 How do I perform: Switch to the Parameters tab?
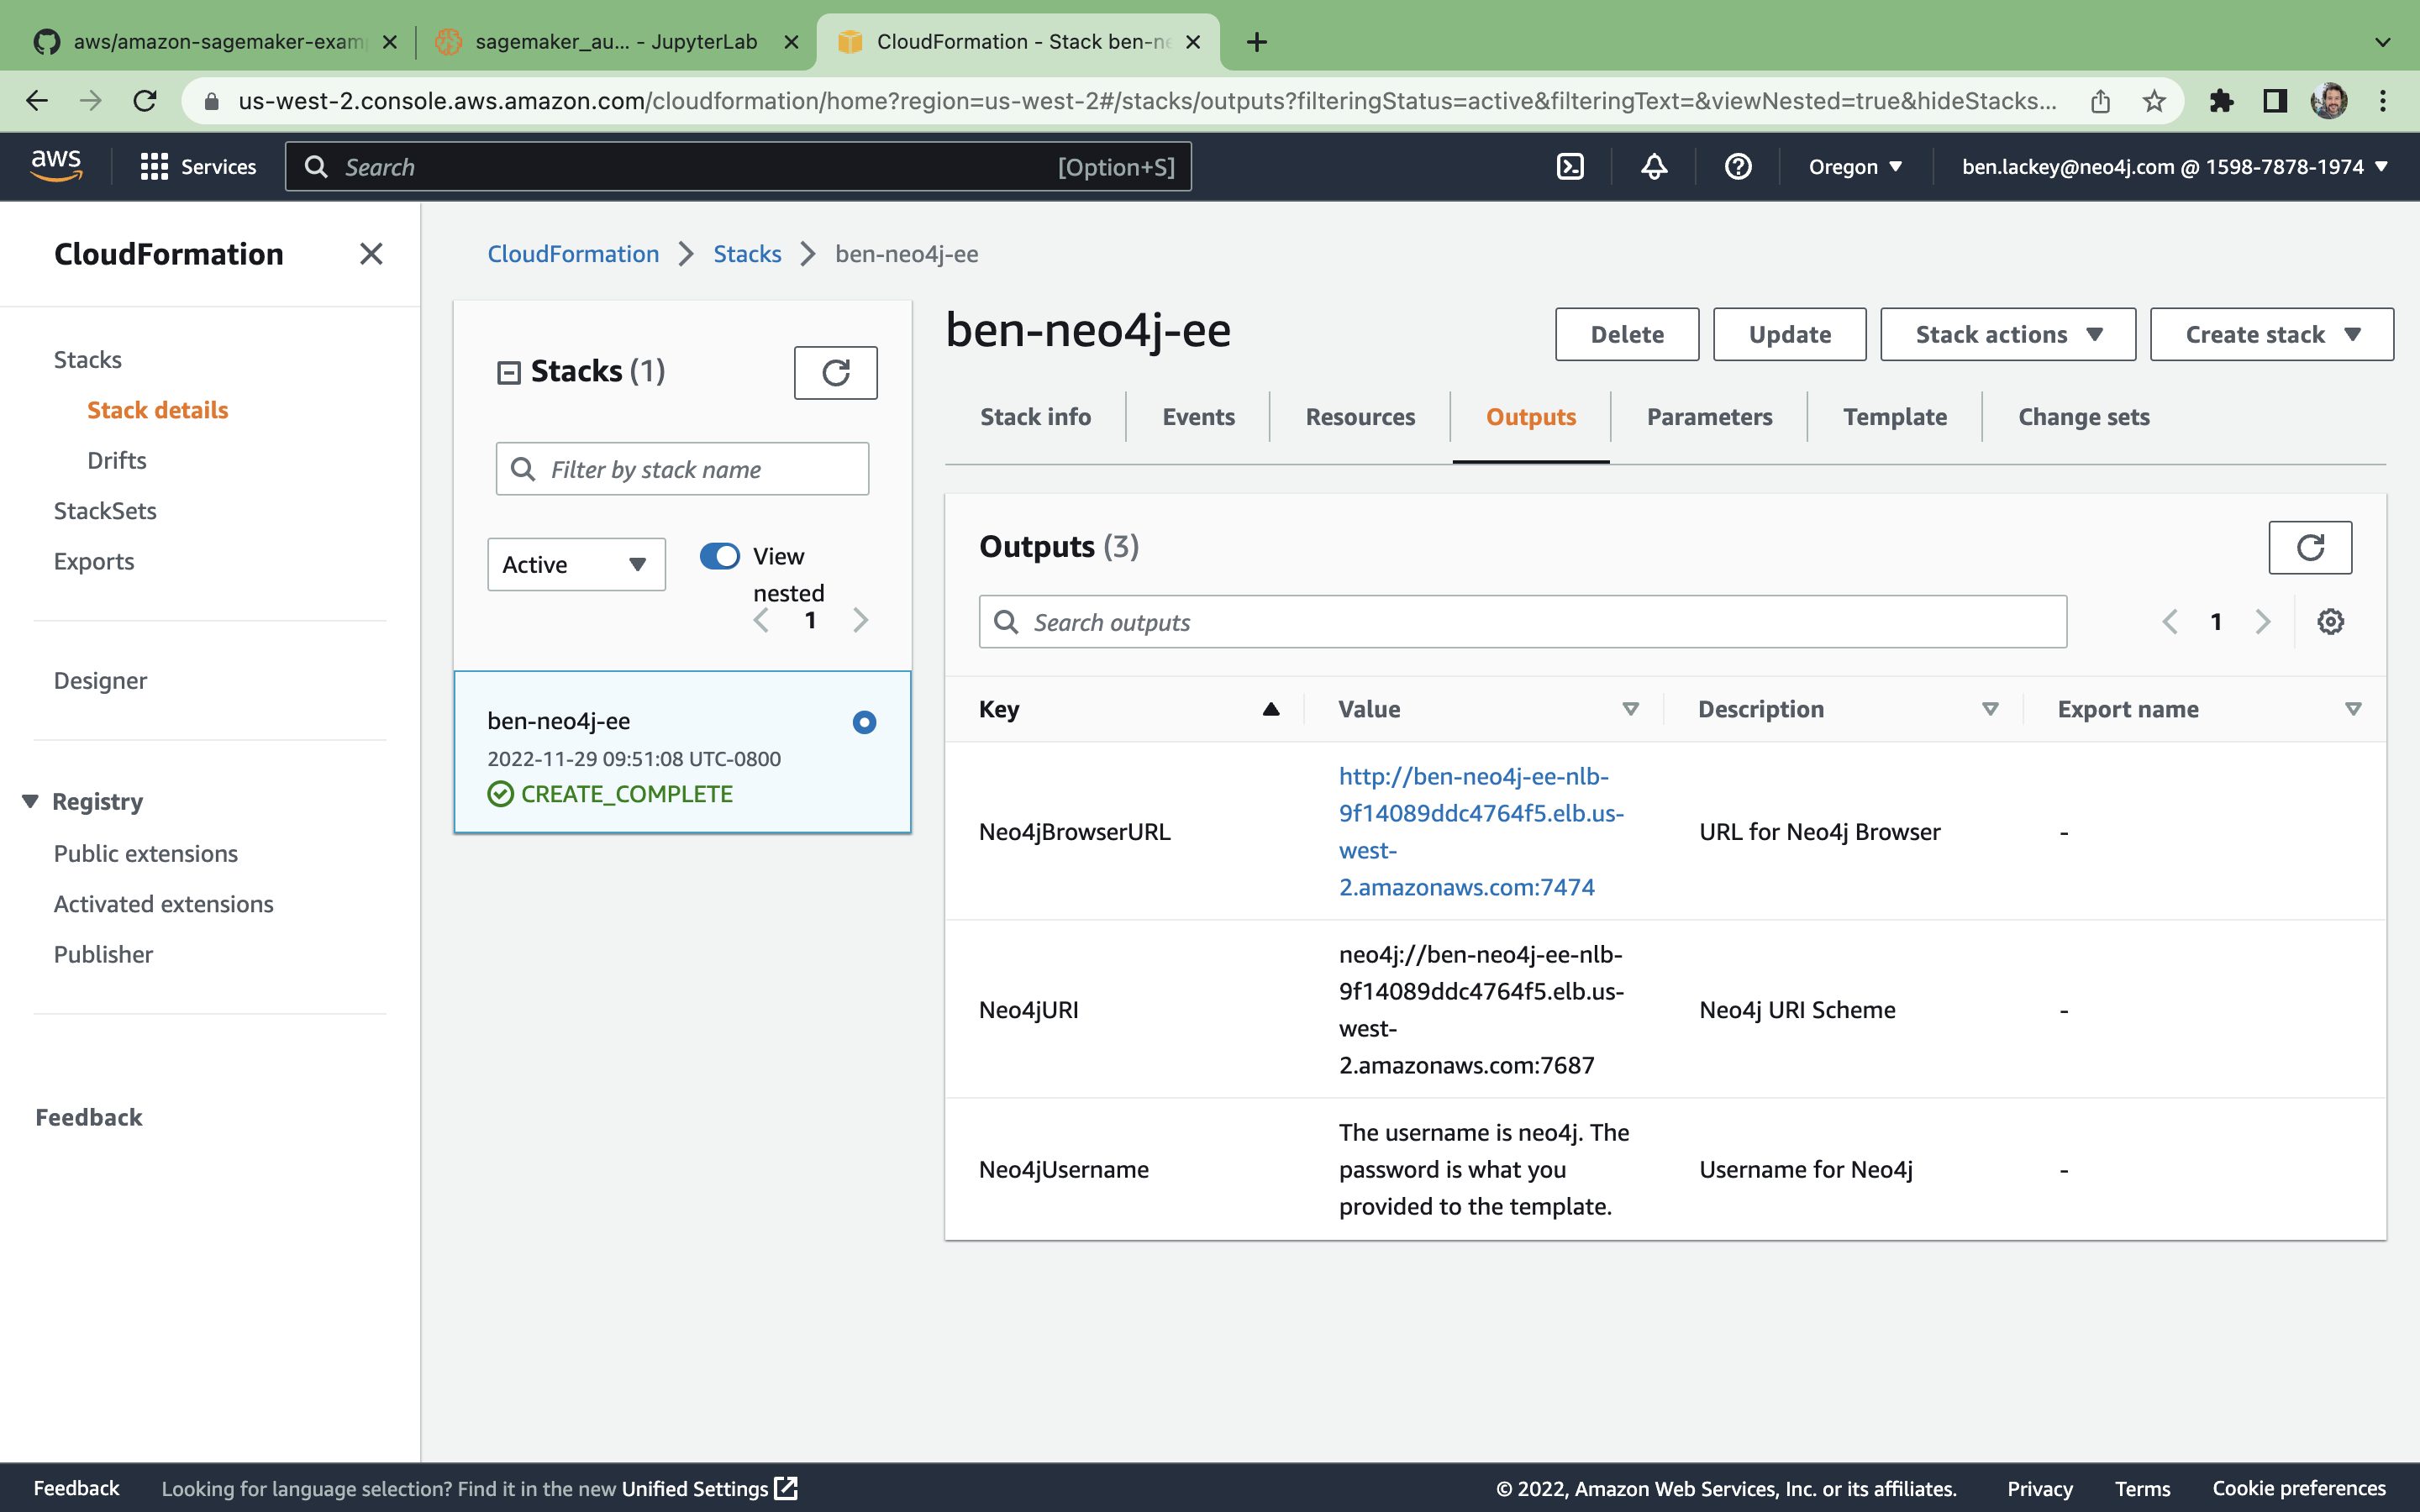tap(1709, 417)
